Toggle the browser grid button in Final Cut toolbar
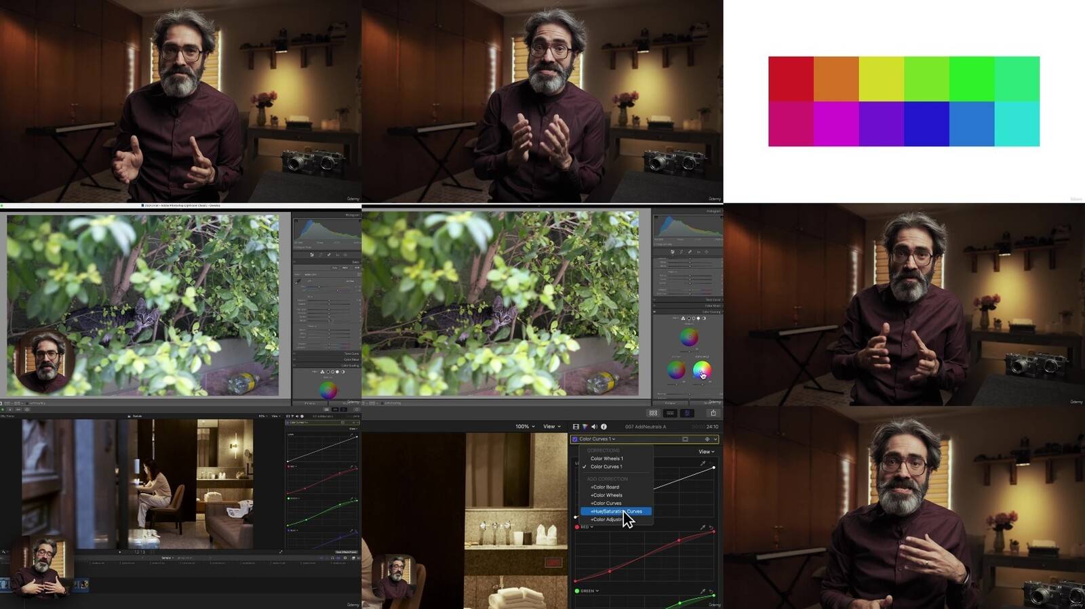The image size is (1085, 609). coord(653,413)
